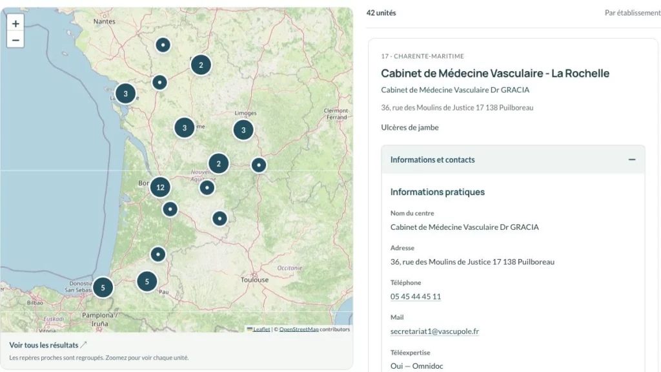
Task: Click the Informations pratiques heading
Action: (x=438, y=192)
